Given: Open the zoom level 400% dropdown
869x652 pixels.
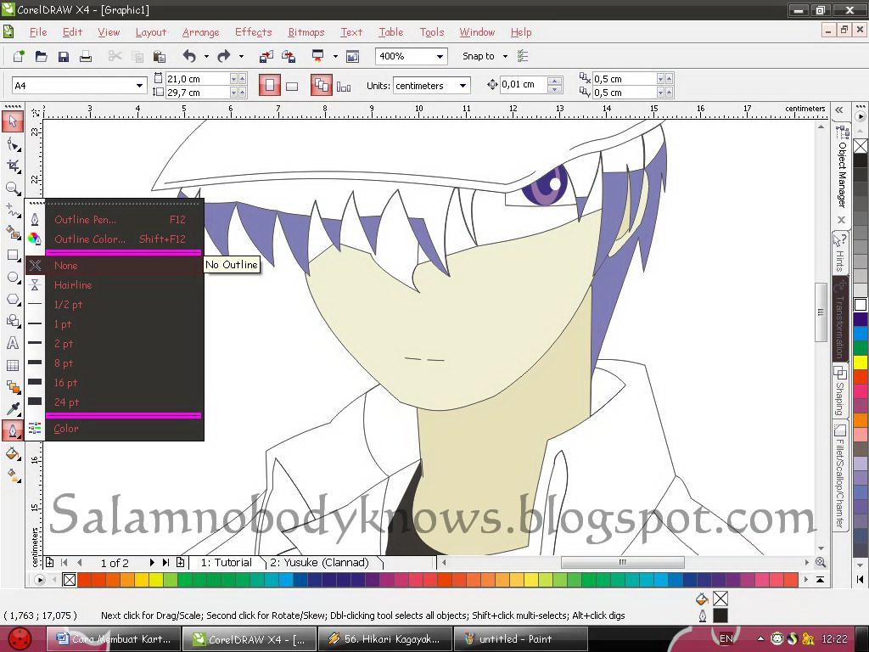Looking at the screenshot, I should coord(440,57).
